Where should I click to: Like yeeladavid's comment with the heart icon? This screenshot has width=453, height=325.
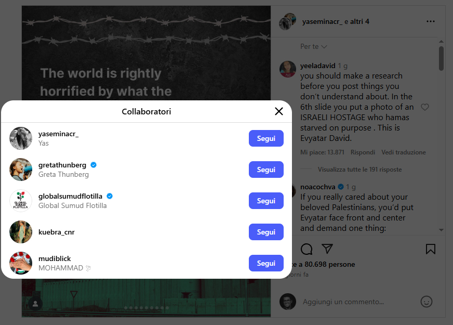(x=425, y=107)
